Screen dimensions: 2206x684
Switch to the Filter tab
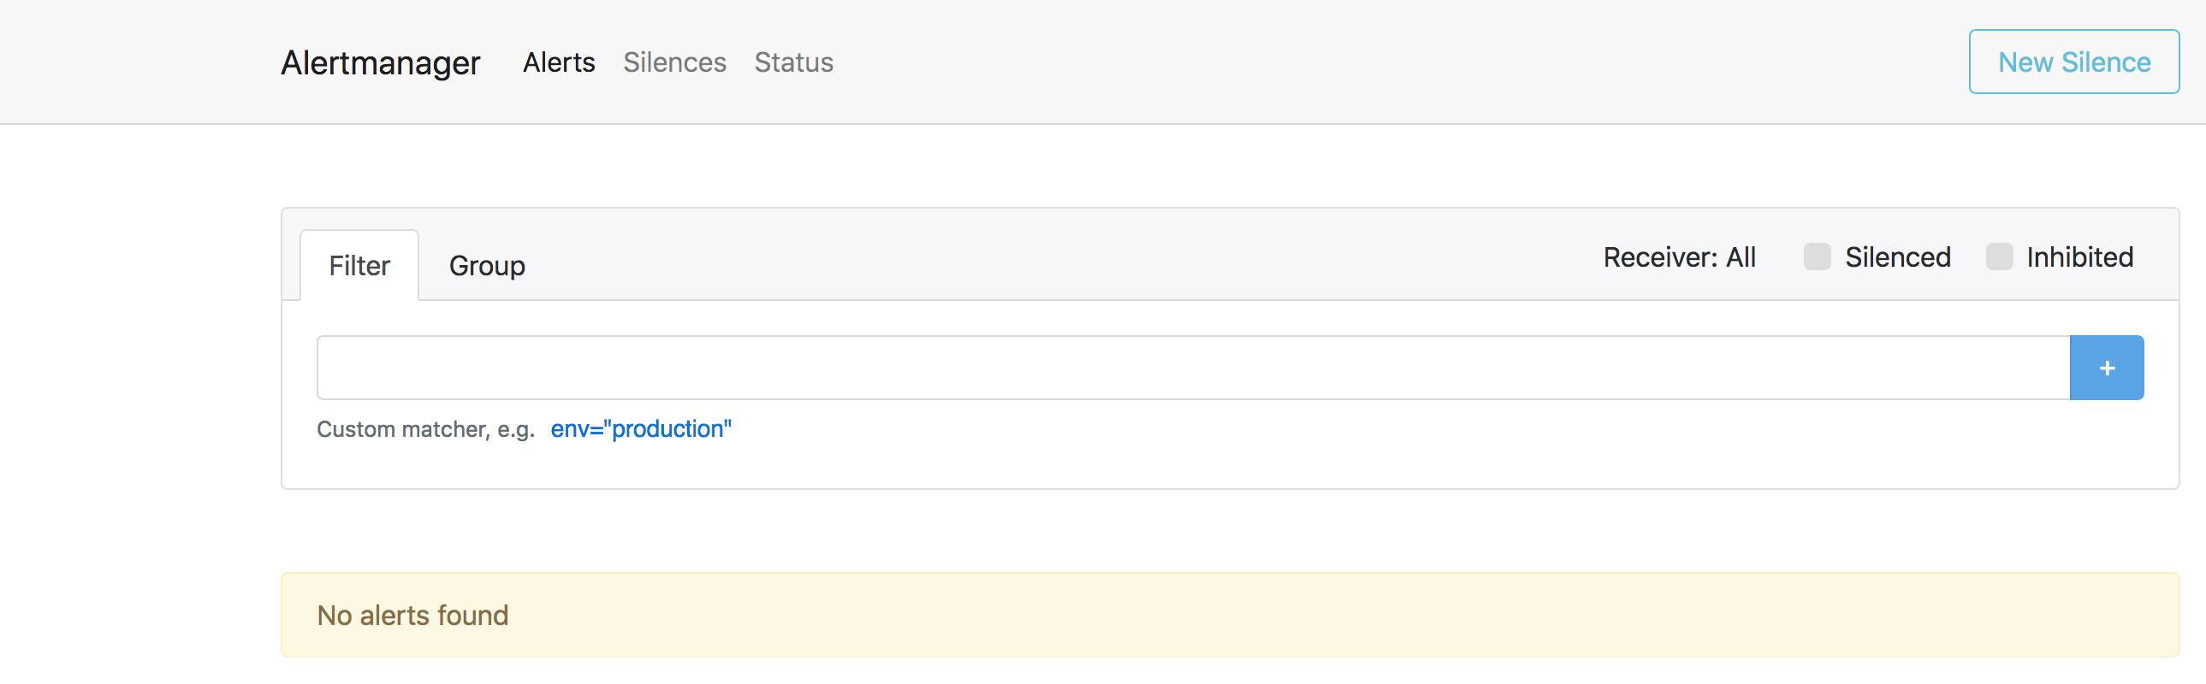click(359, 266)
